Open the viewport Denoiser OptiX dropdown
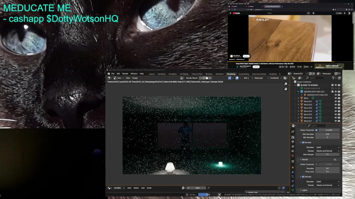 coord(327,147)
